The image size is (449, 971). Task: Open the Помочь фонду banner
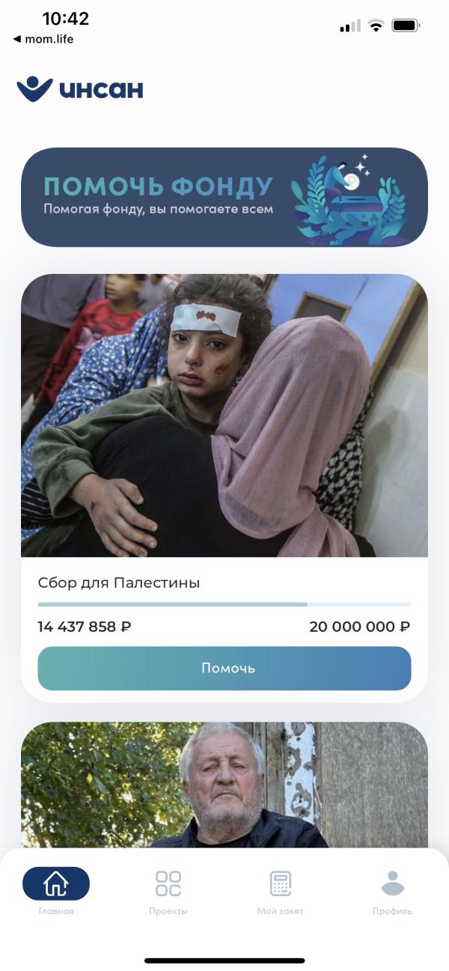[x=224, y=197]
